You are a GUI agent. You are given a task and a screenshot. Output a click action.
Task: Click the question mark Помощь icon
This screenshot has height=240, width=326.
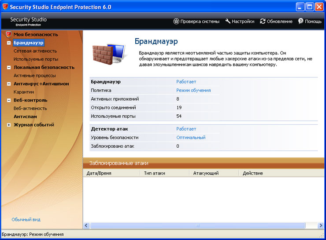[300, 21]
